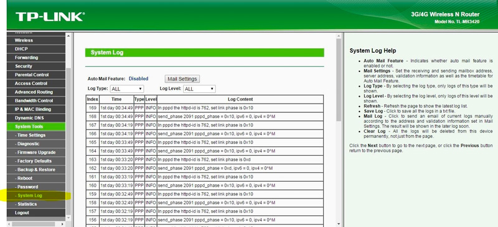This screenshot has width=498, height=227.
Task: Click the time cell in row 161
Action: (x=116, y=177)
